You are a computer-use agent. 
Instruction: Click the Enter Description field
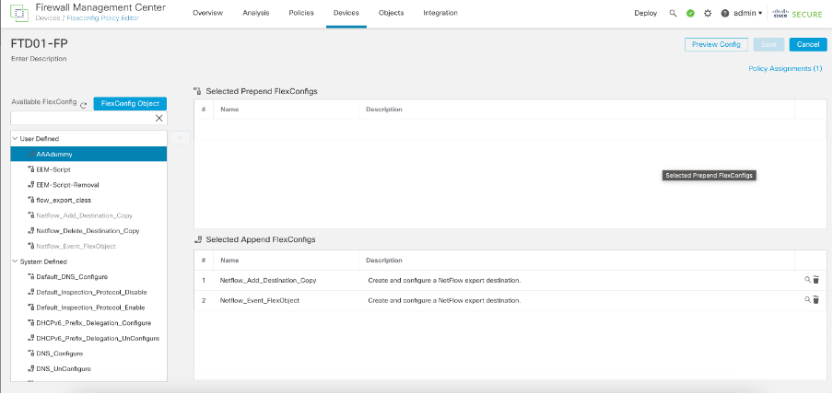39,59
